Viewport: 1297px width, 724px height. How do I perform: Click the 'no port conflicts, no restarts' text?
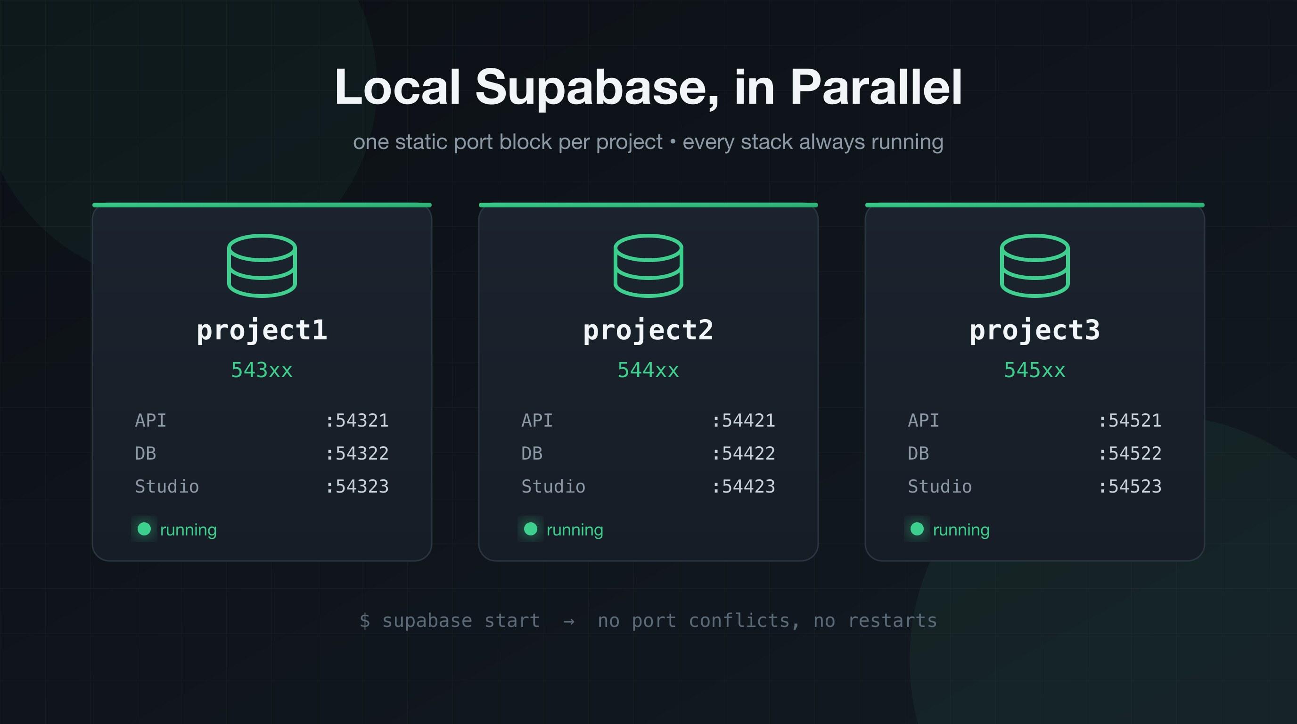coord(767,621)
